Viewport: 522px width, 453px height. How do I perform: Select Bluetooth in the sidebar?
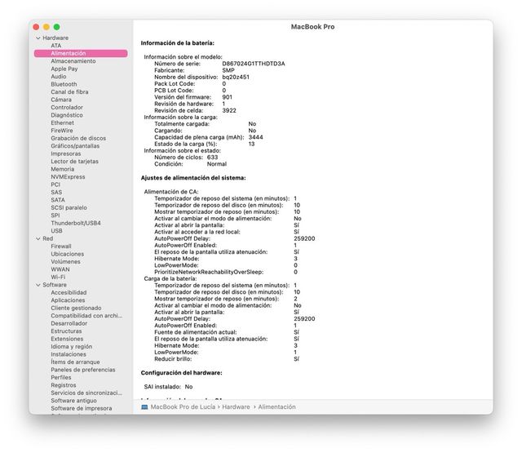tap(64, 84)
